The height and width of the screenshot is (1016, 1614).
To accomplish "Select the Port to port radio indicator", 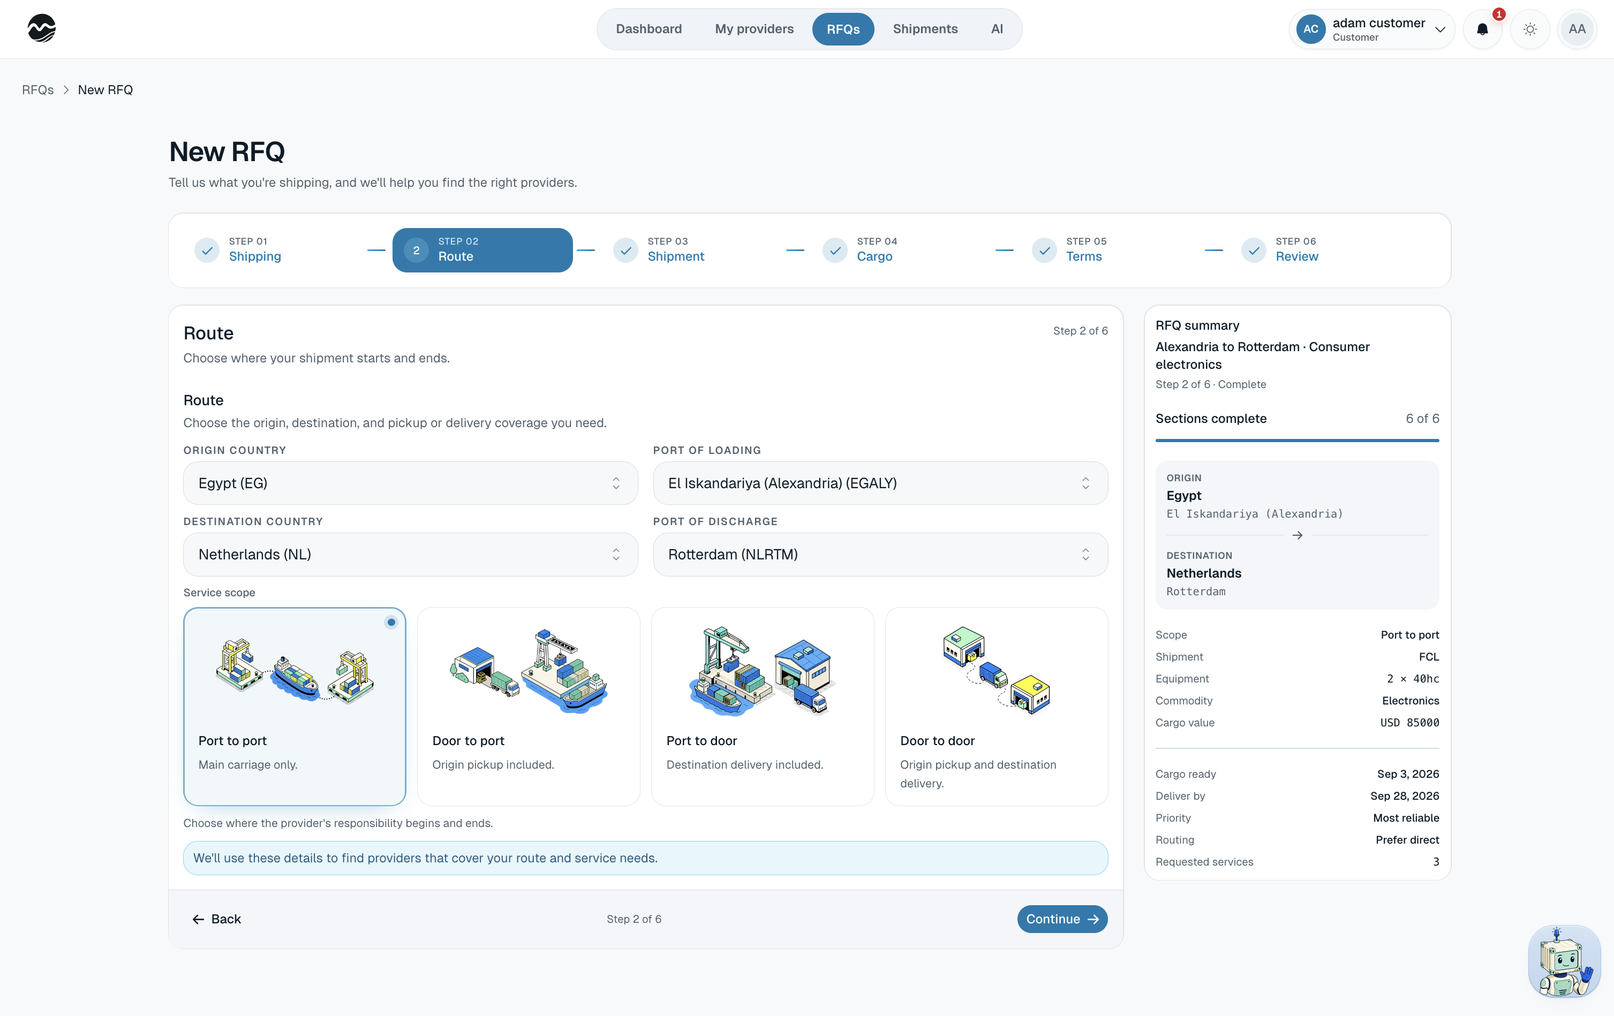I will coord(391,622).
